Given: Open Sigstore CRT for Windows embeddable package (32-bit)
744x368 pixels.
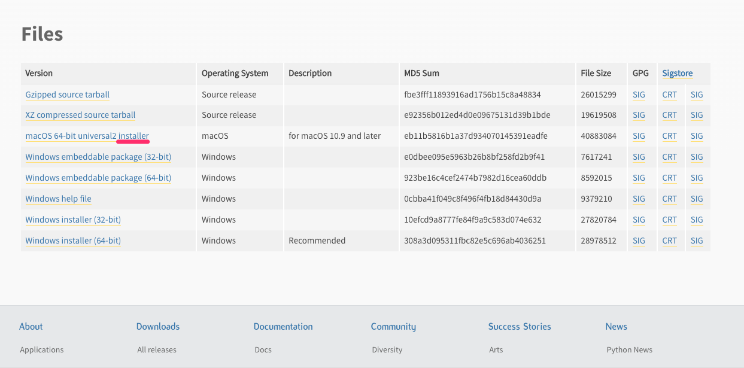Looking at the screenshot, I should click(670, 157).
